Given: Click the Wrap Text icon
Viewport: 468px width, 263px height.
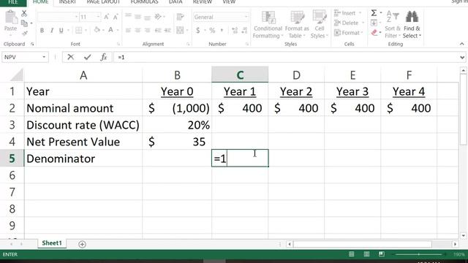Looking at the screenshot, I should point(180,17).
